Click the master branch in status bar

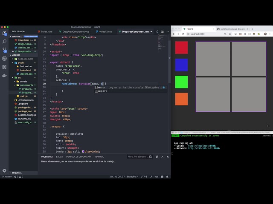7,177
